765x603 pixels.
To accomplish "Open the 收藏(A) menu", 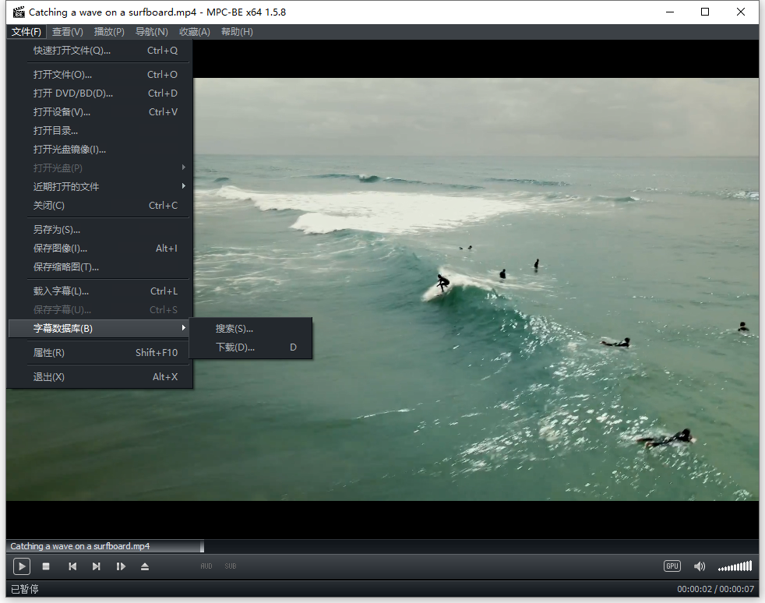I will click(x=194, y=32).
